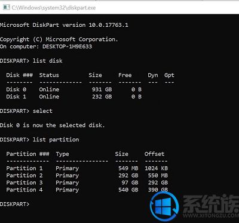The width and height of the screenshot is (239, 223).
Task: Select the Partition 2 row
Action: point(87,175)
